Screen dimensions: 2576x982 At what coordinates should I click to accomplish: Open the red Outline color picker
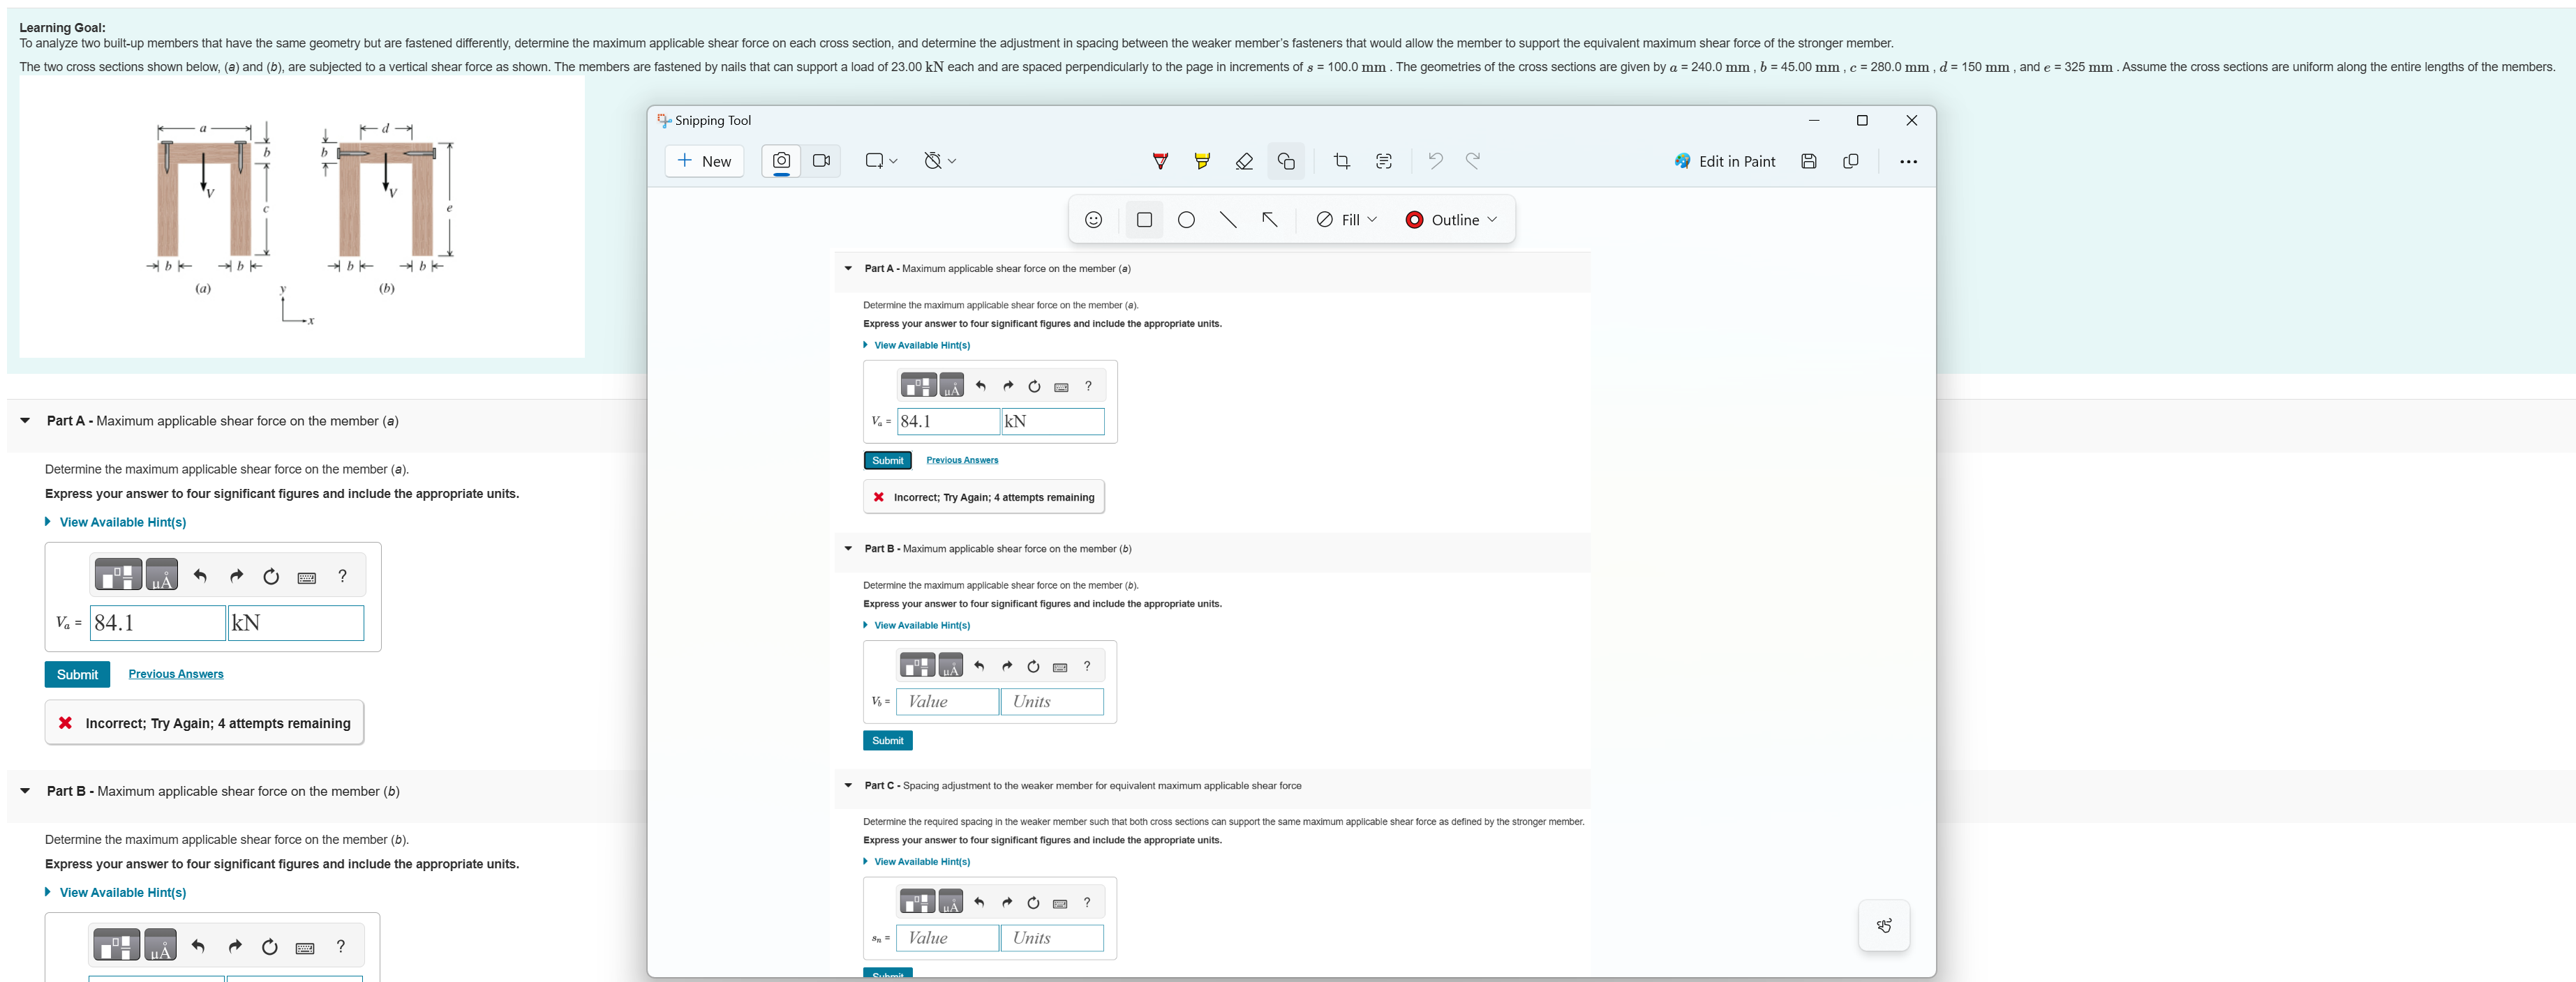point(1451,220)
